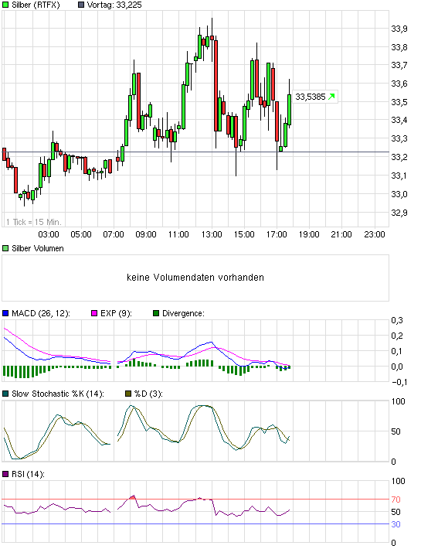Click the 33,9 price axis label
This screenshot has width=421, height=549.
399,29
